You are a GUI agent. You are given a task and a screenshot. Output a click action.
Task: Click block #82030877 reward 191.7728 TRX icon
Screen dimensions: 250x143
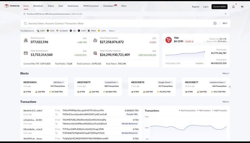pyautogui.click(x=212, y=92)
